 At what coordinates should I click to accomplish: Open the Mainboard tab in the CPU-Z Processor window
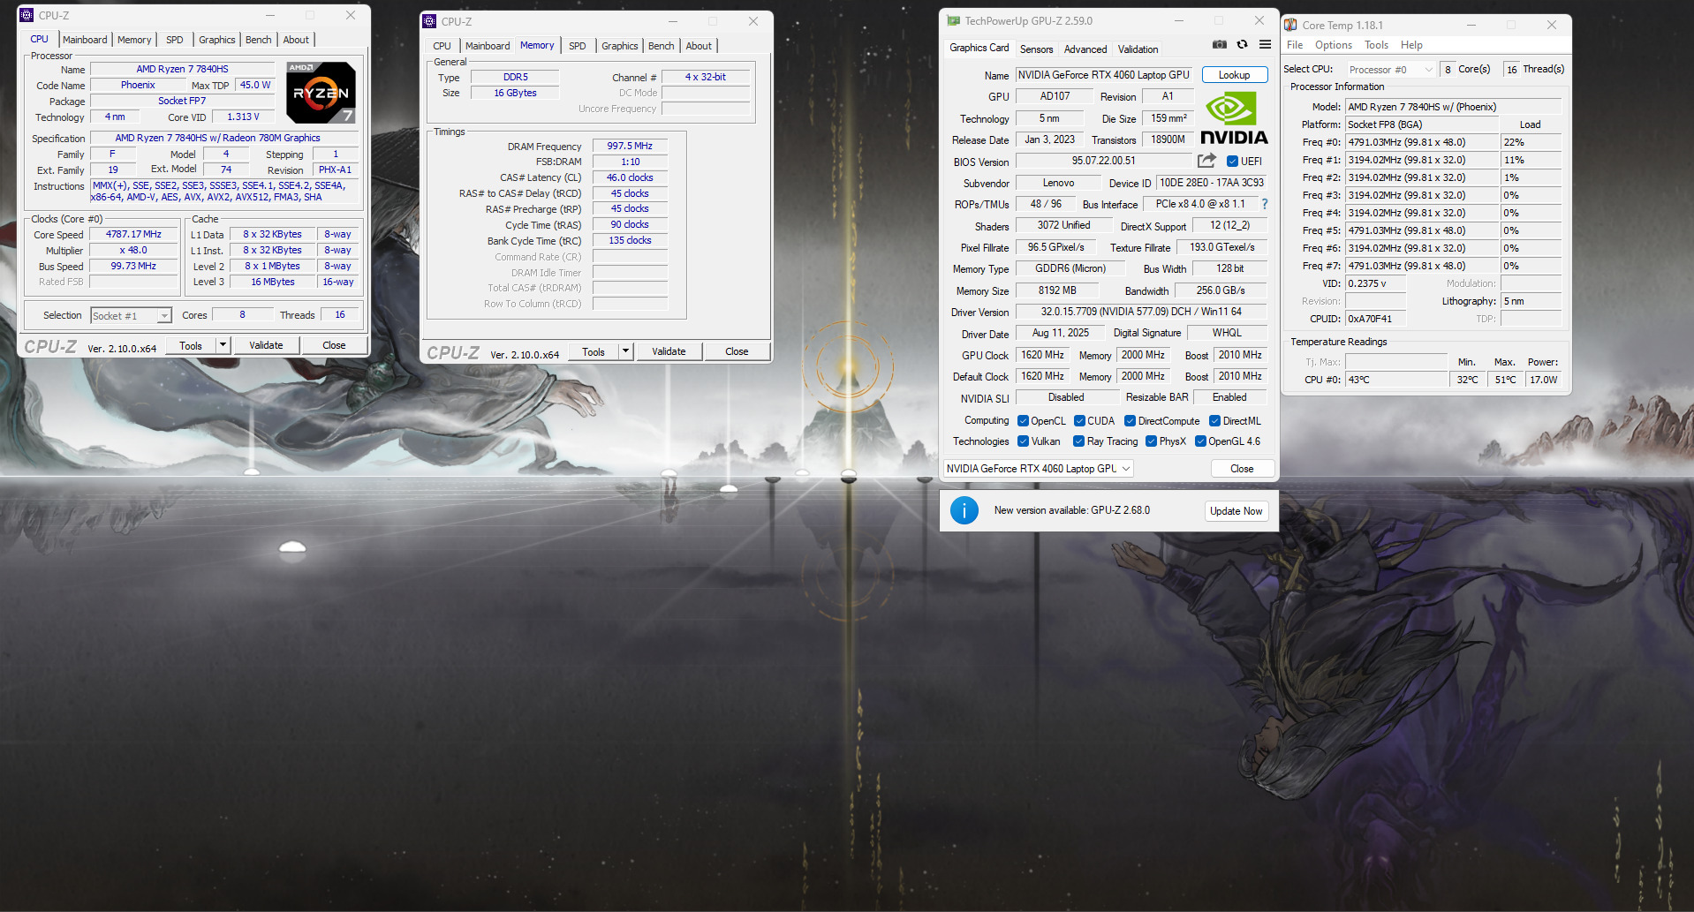pos(85,40)
